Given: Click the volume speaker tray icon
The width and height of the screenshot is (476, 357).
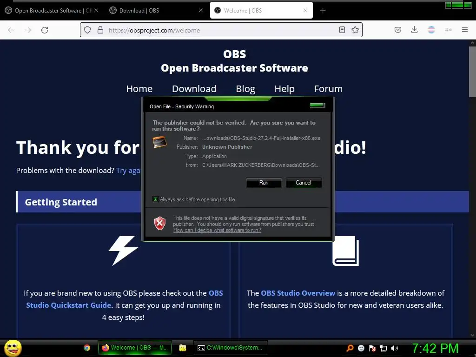Looking at the screenshot, I should (x=395, y=348).
